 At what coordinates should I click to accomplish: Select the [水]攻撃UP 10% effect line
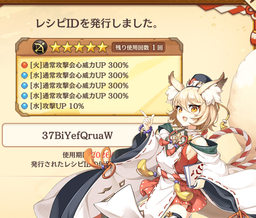(x=53, y=106)
